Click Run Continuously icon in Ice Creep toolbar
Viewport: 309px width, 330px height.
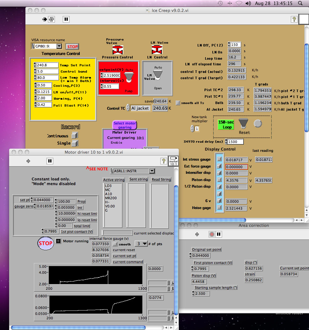pyautogui.click(x=51, y=19)
